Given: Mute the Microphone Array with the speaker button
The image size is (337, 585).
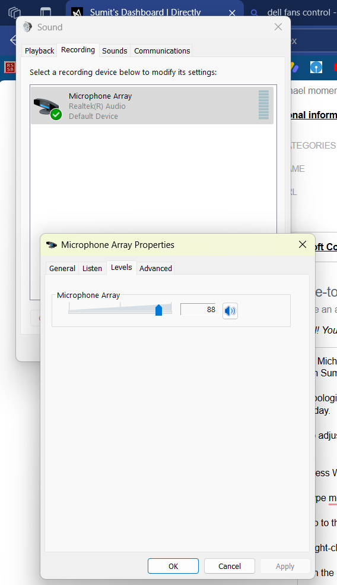Looking at the screenshot, I should pyautogui.click(x=230, y=310).
